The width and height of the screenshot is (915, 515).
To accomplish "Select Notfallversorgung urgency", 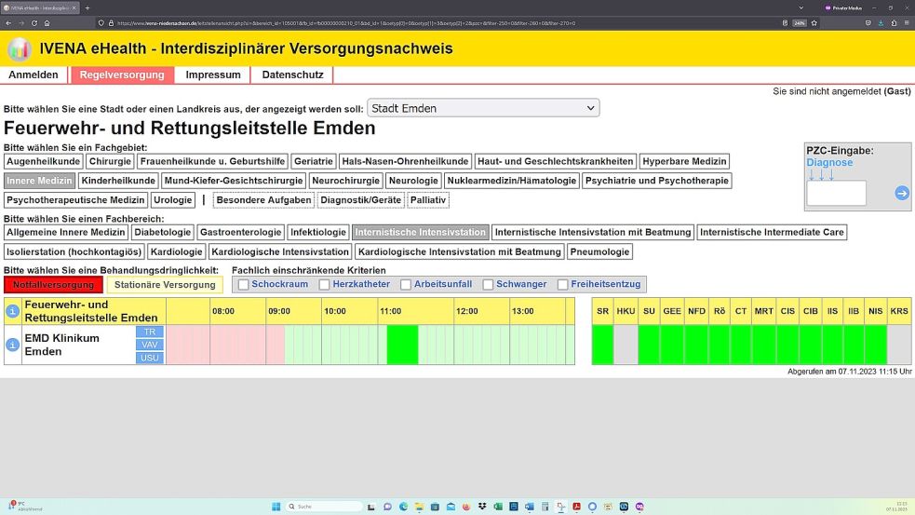I will point(53,285).
